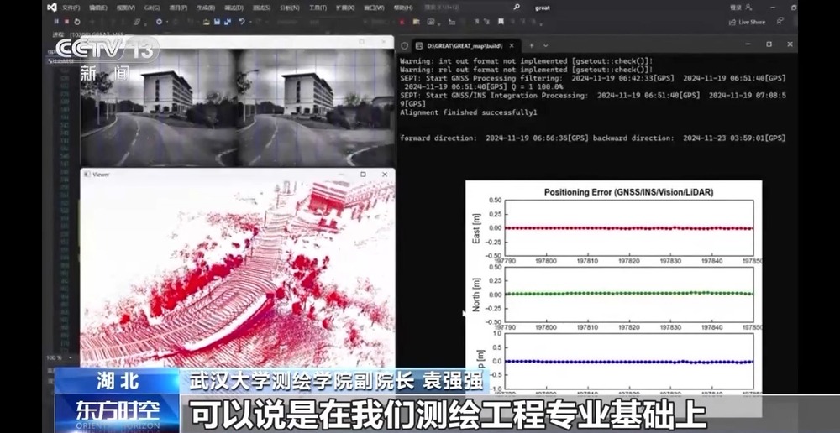Restart debugging with the circular arrow icon

pos(77,22)
